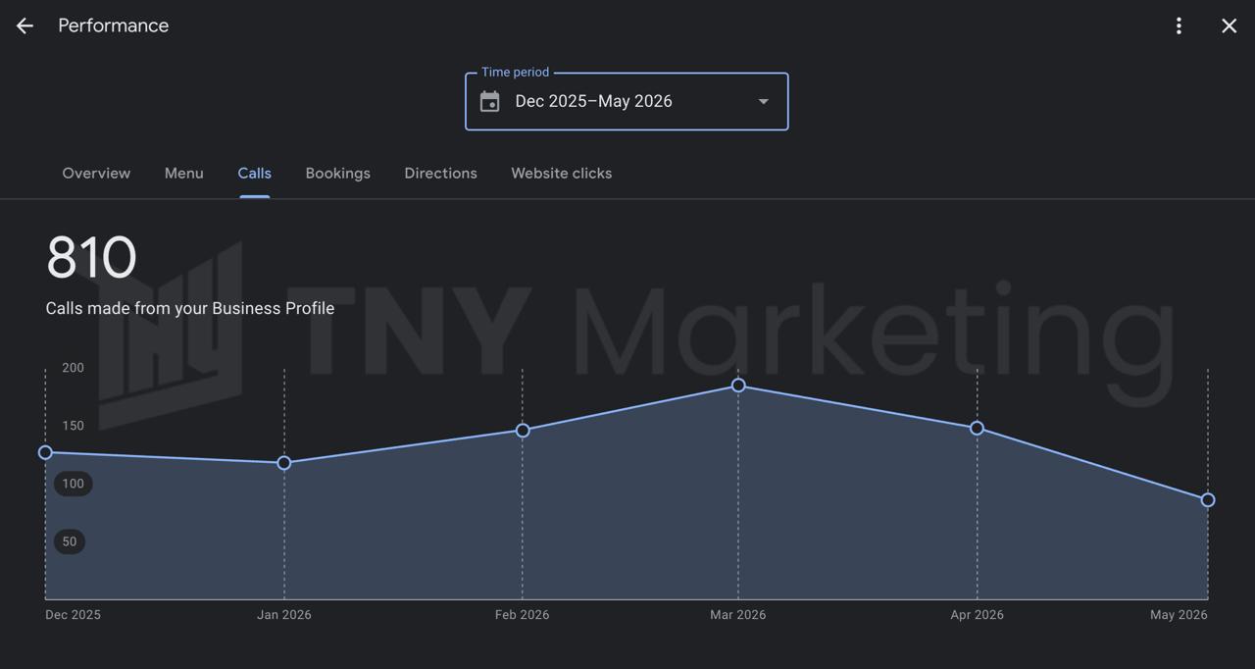Screen dimensions: 1255x669
Task: Expand the Time period dropdown arrow
Action: [763, 101]
